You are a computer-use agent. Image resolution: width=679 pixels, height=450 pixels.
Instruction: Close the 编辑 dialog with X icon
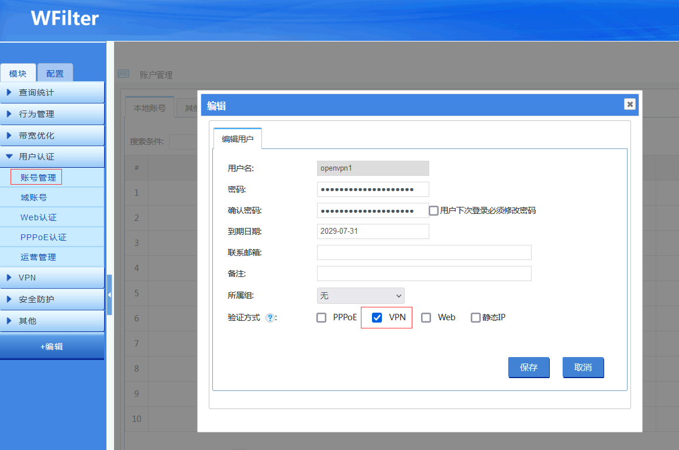(x=629, y=104)
